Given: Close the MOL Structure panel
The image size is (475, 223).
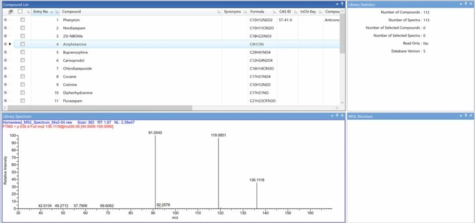Looking at the screenshot, I should click(x=471, y=116).
